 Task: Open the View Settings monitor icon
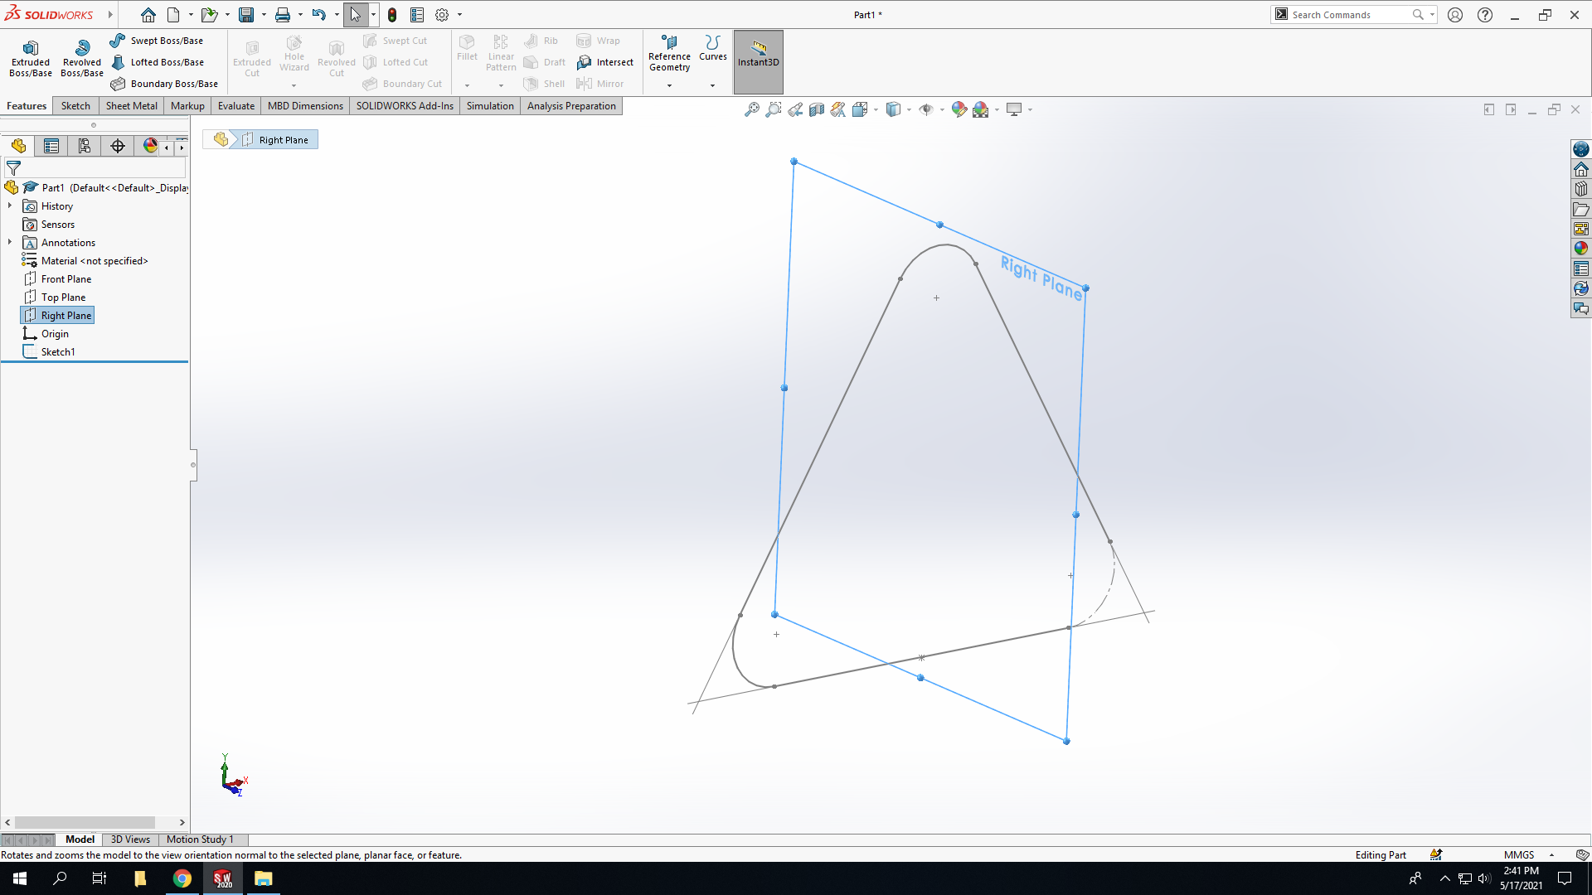point(1014,109)
